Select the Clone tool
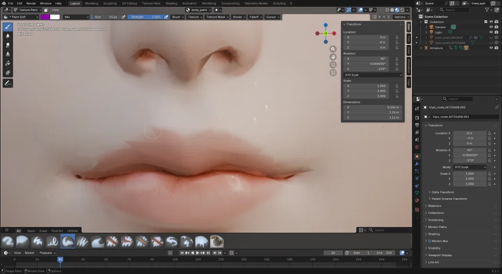Screen dimensions: 502x274 [x=8, y=54]
